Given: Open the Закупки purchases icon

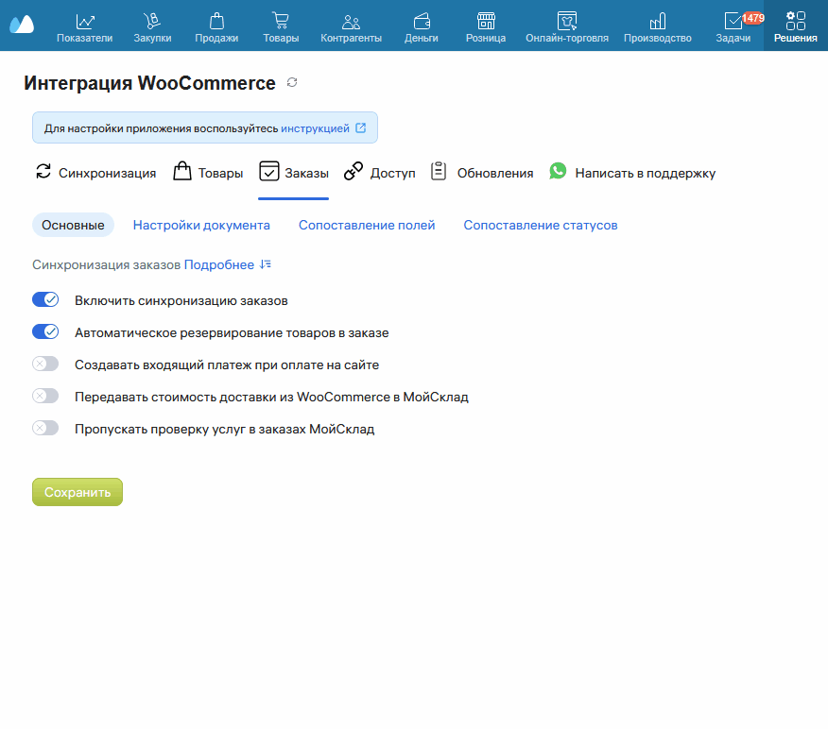Looking at the screenshot, I should 152,21.
